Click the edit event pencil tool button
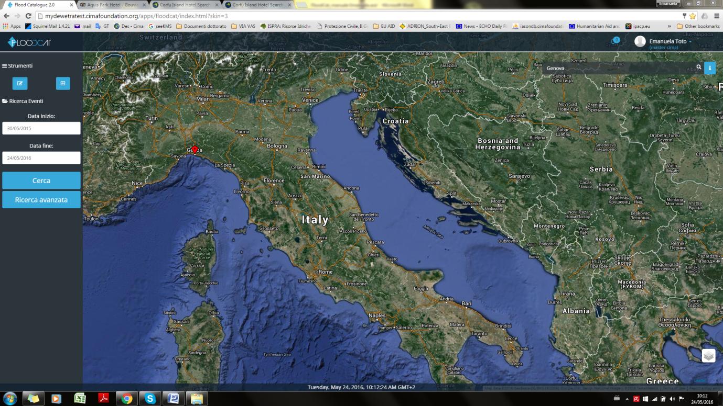The height and width of the screenshot is (406, 723). tap(20, 83)
